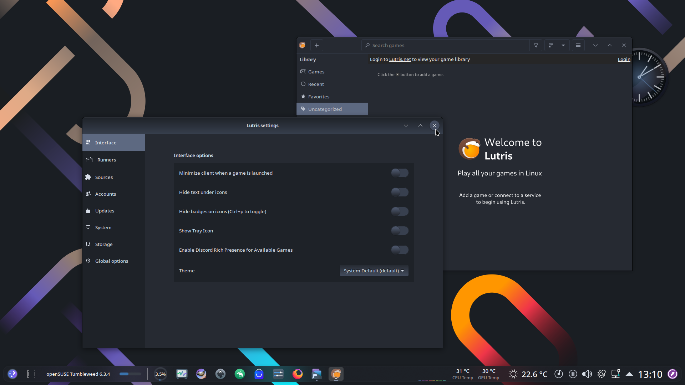Click the add game plus button

[316, 45]
